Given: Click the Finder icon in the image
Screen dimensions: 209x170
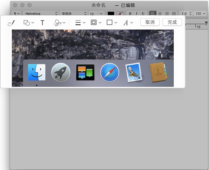Looking at the screenshot, I should tap(37, 72).
